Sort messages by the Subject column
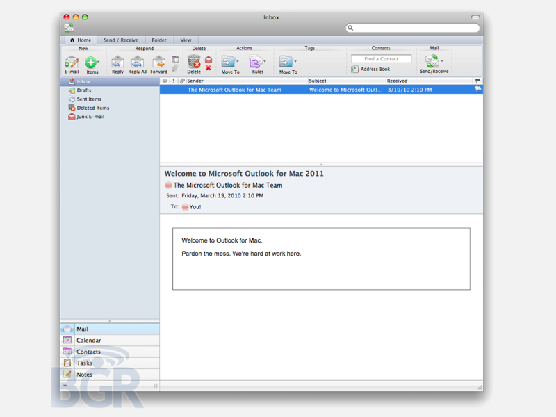The image size is (556, 417). pos(347,81)
